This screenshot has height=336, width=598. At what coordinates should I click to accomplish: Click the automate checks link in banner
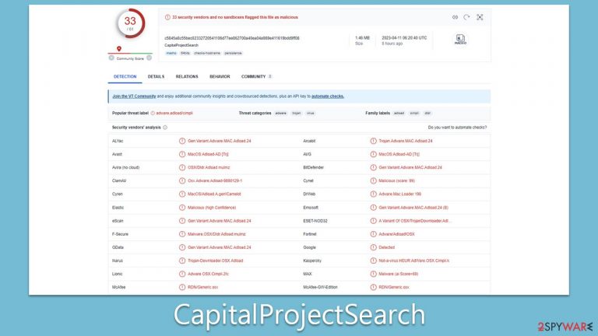328,96
